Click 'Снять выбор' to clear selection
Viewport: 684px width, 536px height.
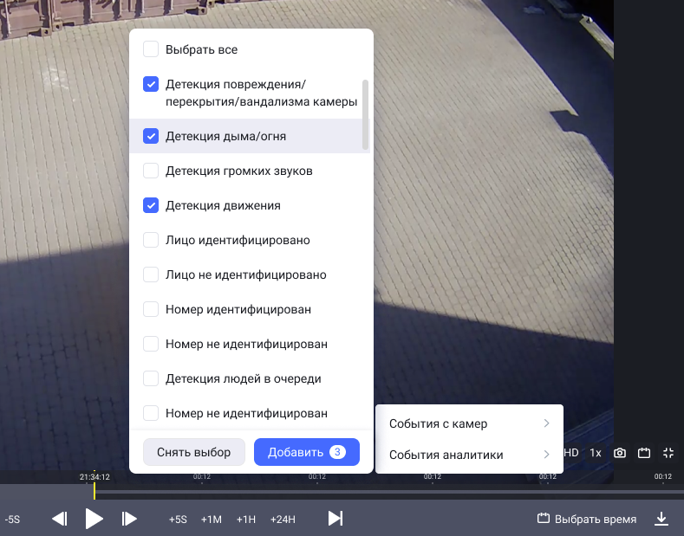(193, 452)
